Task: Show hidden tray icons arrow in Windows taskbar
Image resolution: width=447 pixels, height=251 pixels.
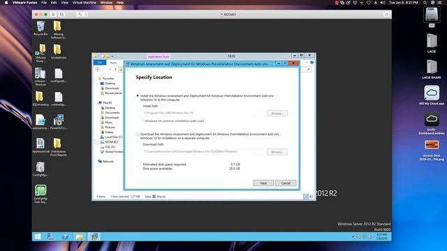Action: [353, 236]
